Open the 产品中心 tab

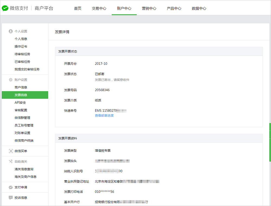174,8
